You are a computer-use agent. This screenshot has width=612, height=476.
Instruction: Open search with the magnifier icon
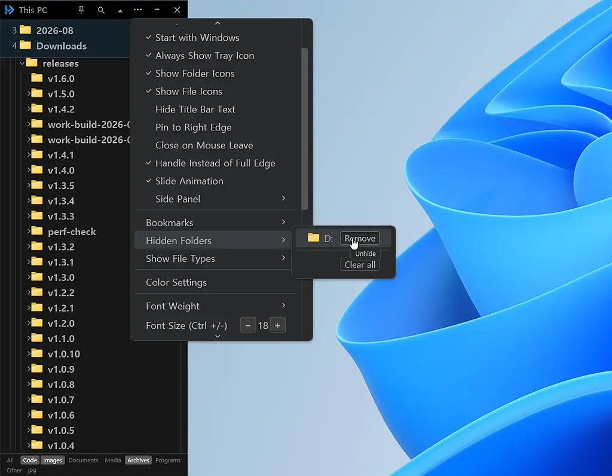(101, 10)
